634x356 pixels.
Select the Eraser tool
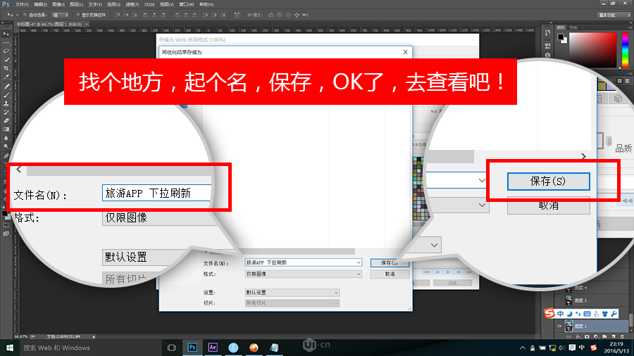6,120
